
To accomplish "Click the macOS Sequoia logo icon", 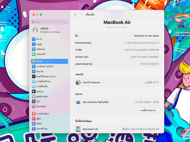I will (78, 82).
